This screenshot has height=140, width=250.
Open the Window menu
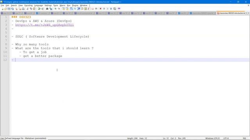(84, 5)
